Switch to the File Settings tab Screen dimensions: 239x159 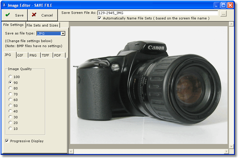[x=13, y=25]
